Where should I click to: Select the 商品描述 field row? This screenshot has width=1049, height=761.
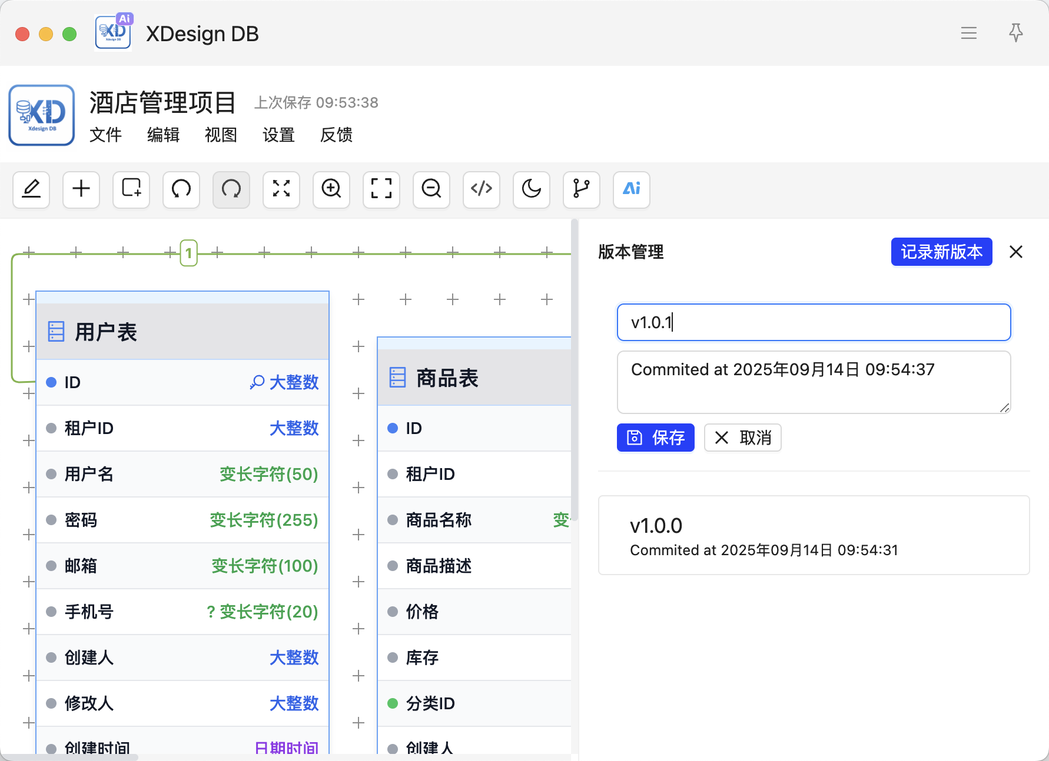point(474,566)
